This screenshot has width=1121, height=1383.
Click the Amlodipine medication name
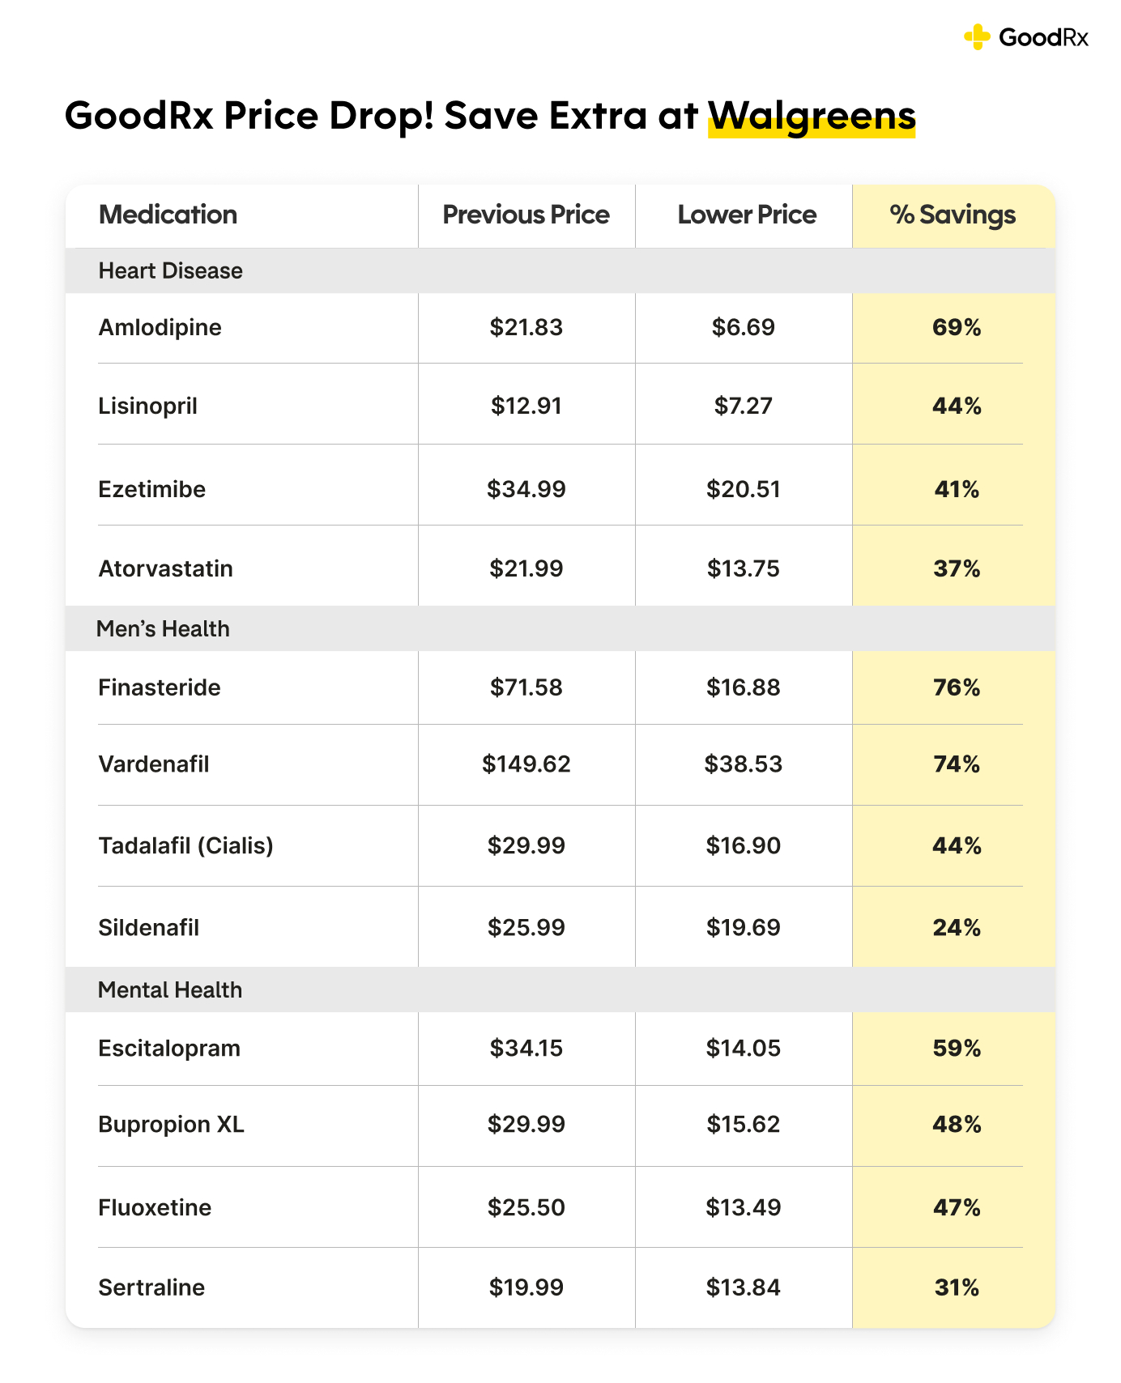(x=160, y=327)
